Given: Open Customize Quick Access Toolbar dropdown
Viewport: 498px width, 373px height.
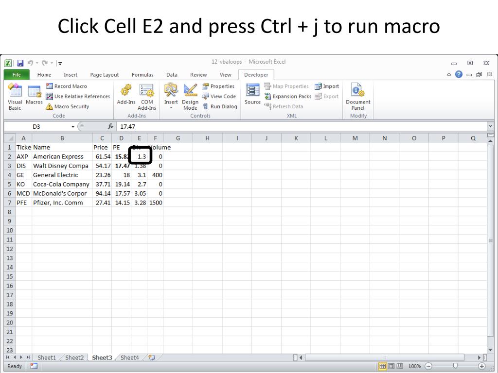Looking at the screenshot, I should [60, 63].
